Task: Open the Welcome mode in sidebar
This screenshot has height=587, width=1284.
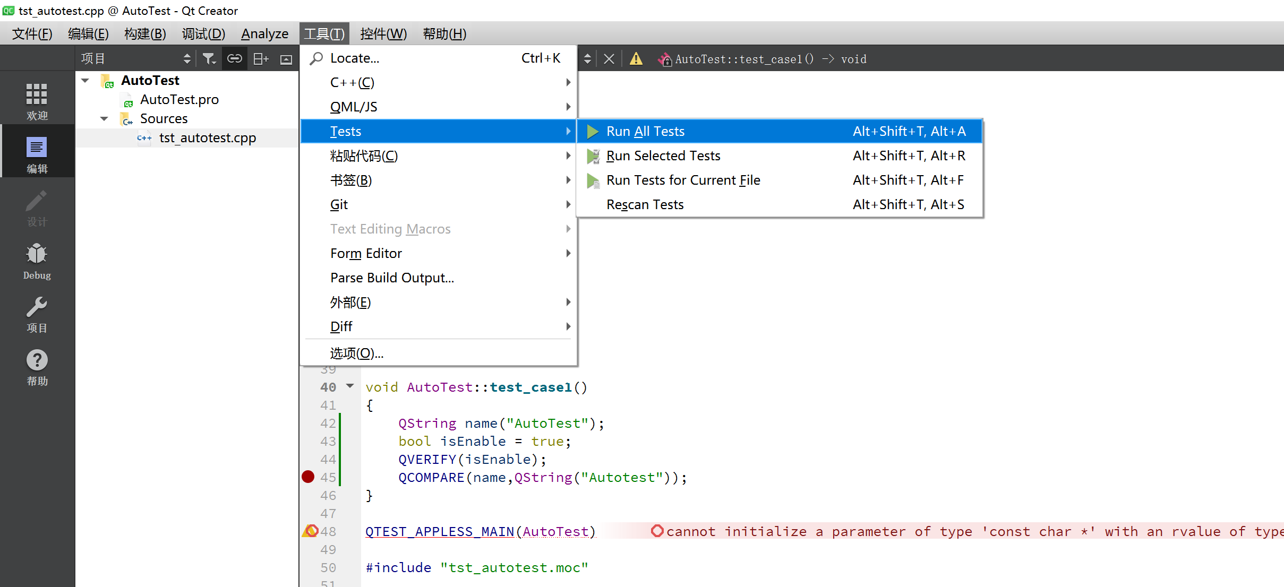Action: coord(37,101)
